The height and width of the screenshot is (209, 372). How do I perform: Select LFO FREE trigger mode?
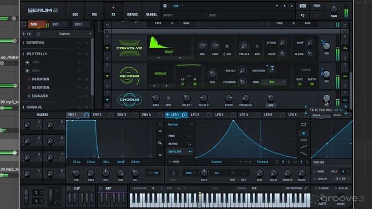point(180,136)
